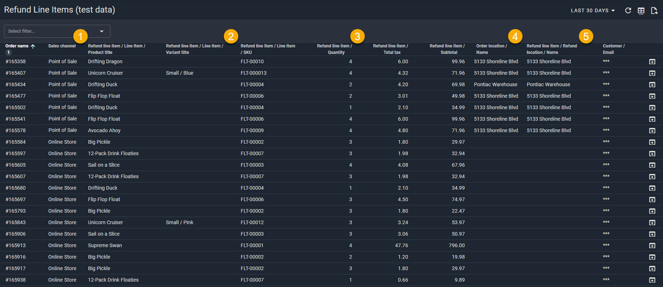Click the Supreme Swan product cell

(105, 245)
